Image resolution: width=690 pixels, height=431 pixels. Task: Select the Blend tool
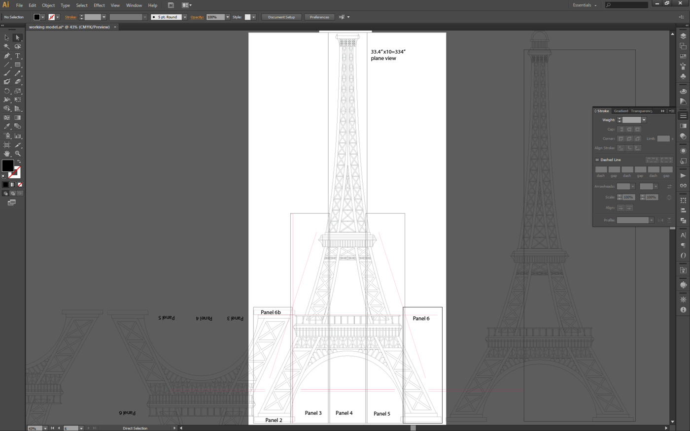18,127
